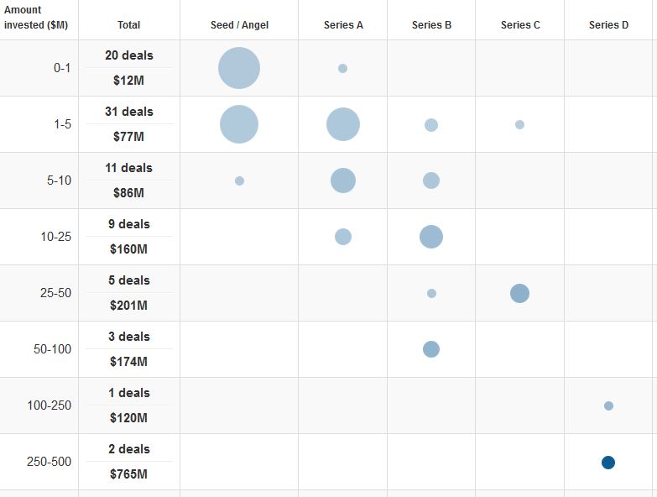Click the Seed / Angel bubble in 0-1 row
This screenshot has height=497, width=657.
click(x=239, y=68)
